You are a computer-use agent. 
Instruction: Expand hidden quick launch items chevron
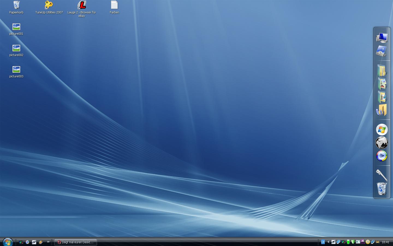(x=48, y=242)
